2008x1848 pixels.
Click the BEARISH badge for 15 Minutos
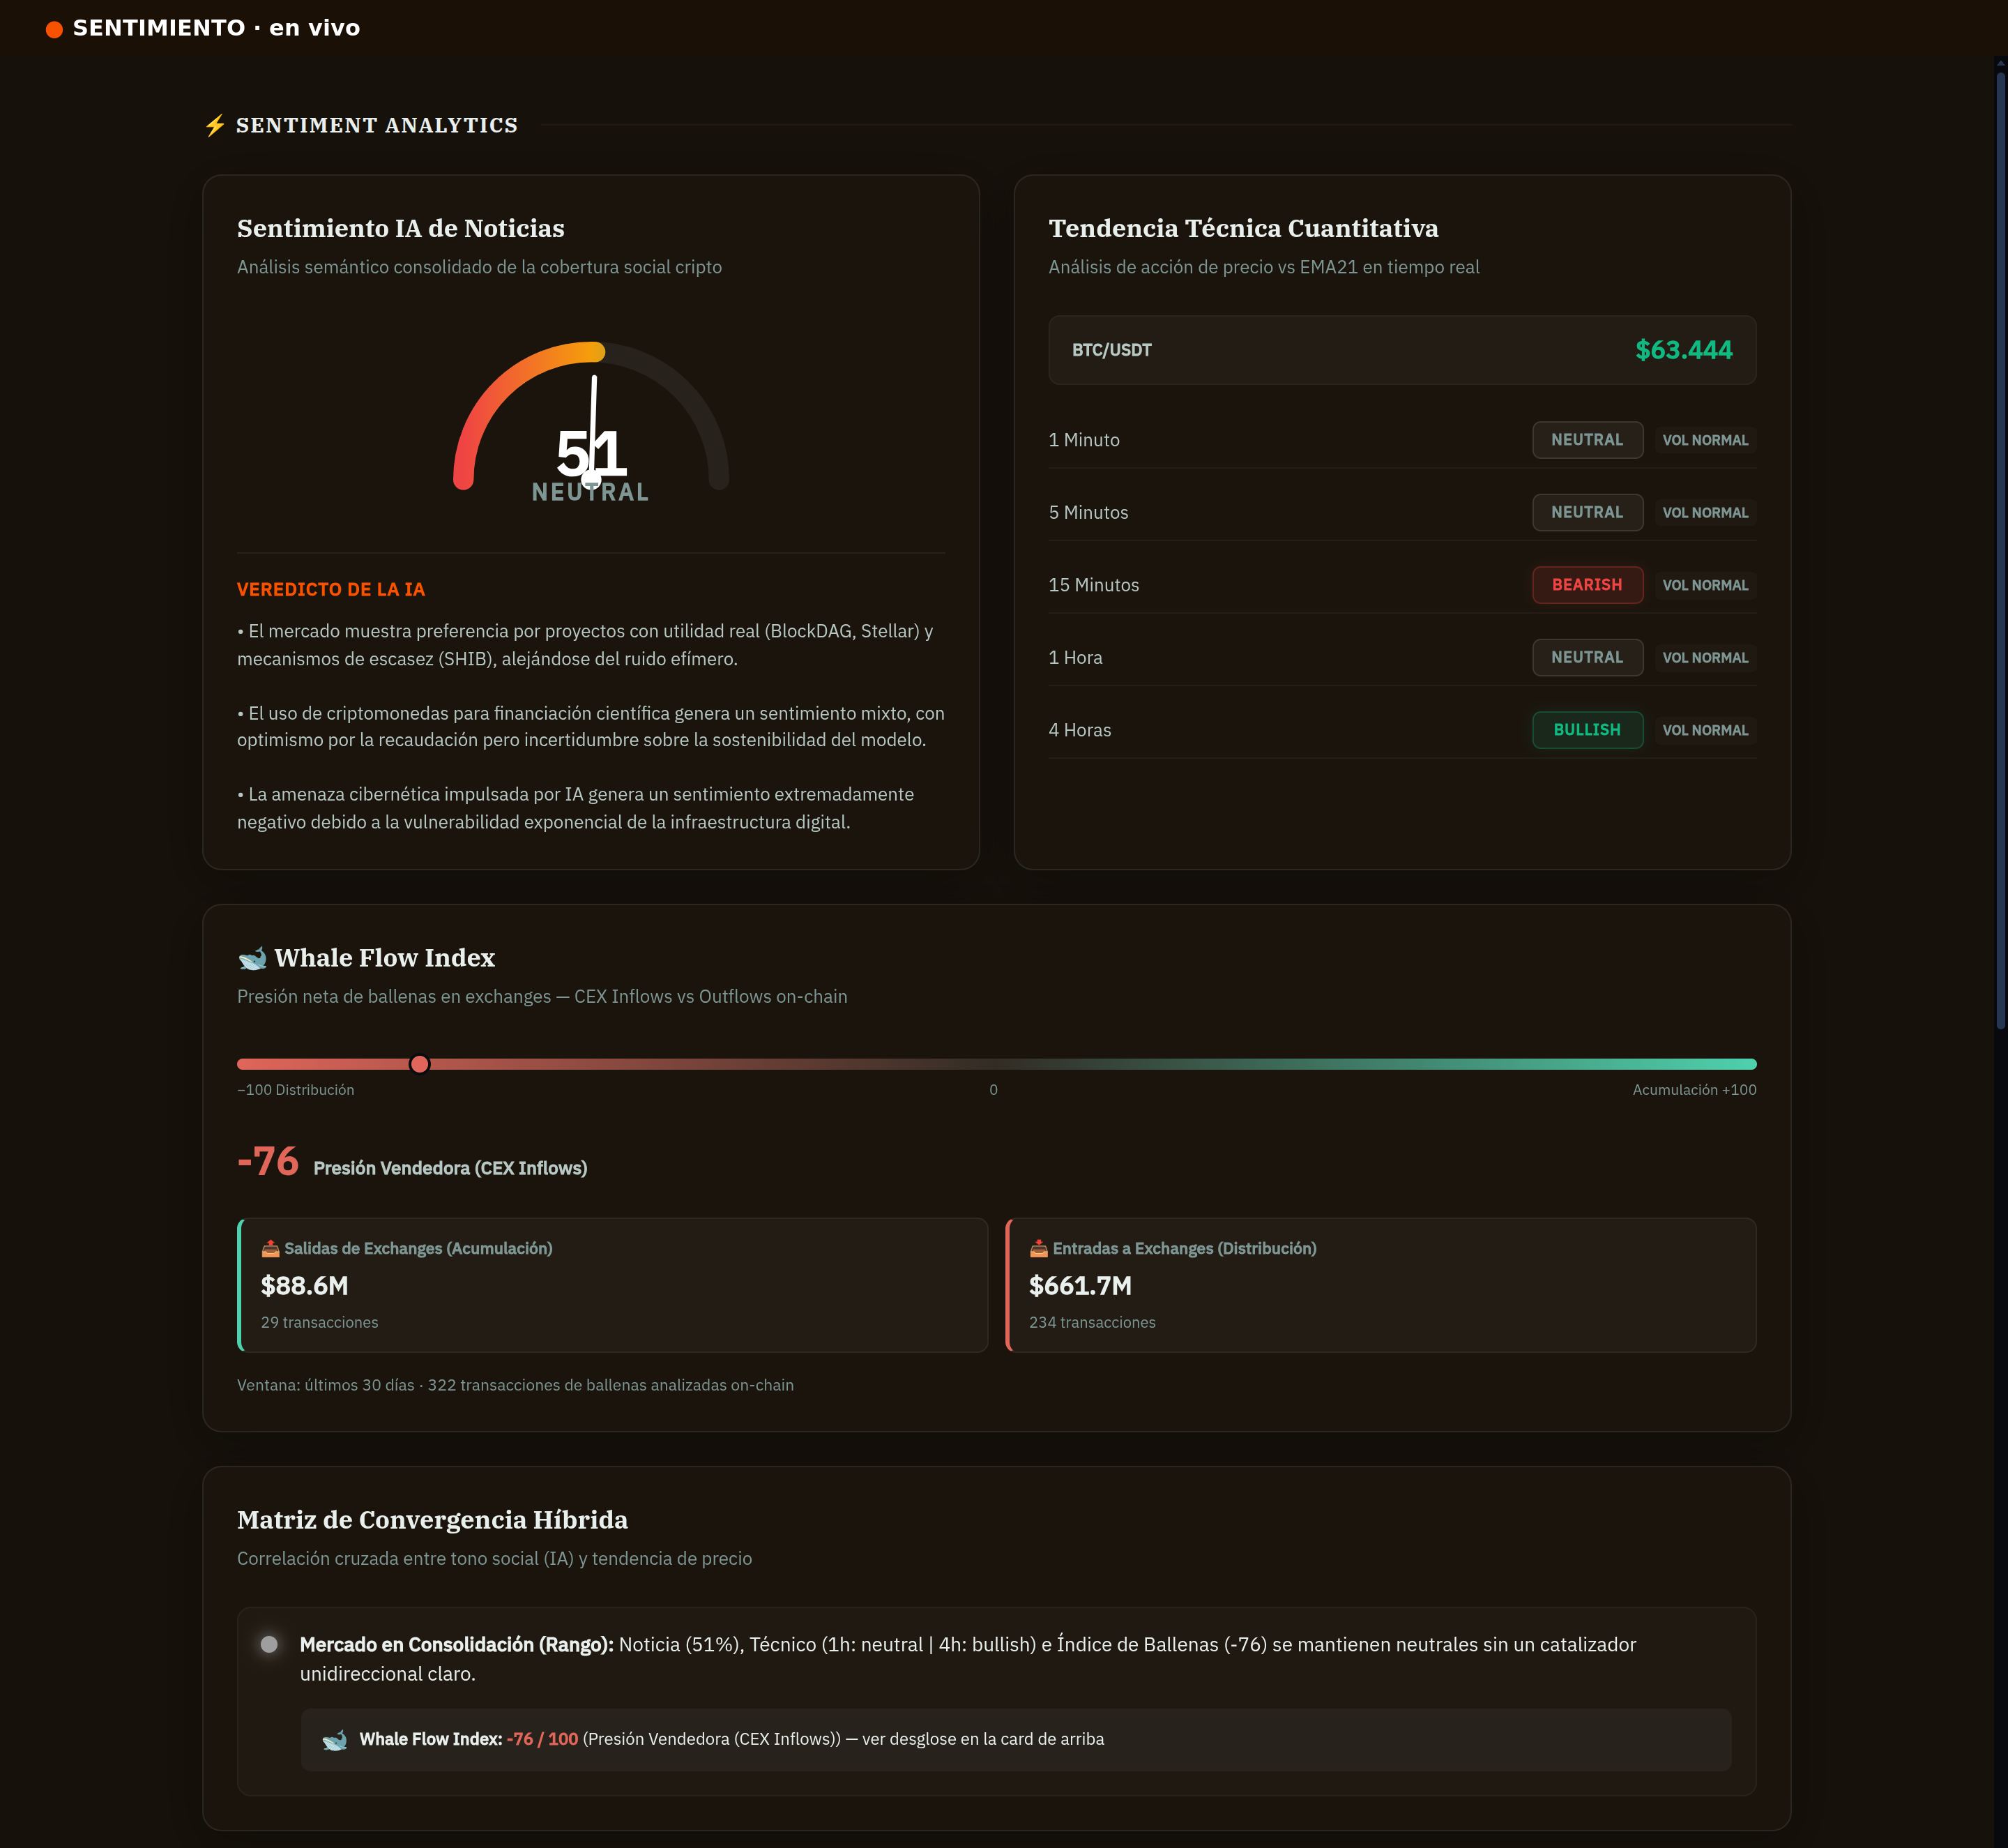(x=1587, y=585)
